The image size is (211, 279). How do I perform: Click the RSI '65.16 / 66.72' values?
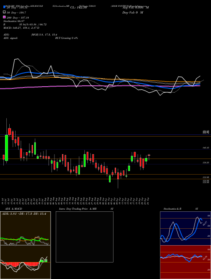point(37,25)
